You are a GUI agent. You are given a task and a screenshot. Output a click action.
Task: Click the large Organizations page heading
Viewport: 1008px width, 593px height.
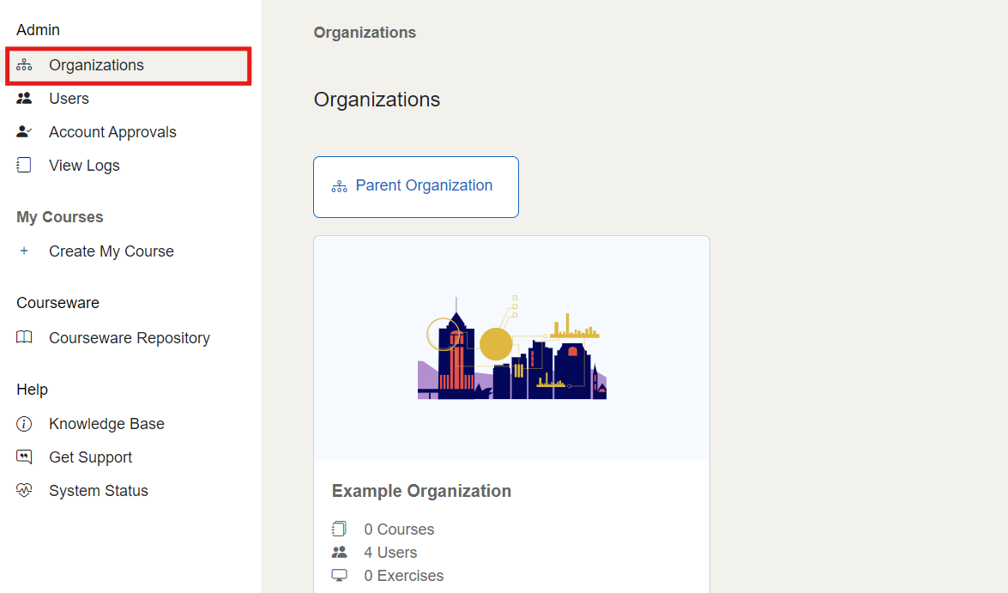pyautogui.click(x=377, y=100)
